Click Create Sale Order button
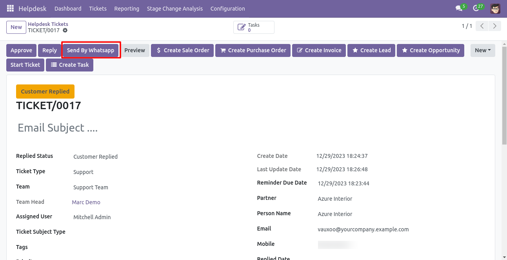Image resolution: width=507 pixels, height=260 pixels. (182, 50)
